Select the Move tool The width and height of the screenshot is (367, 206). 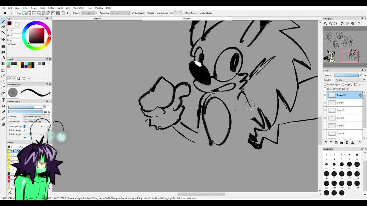pyautogui.click(x=3, y=39)
